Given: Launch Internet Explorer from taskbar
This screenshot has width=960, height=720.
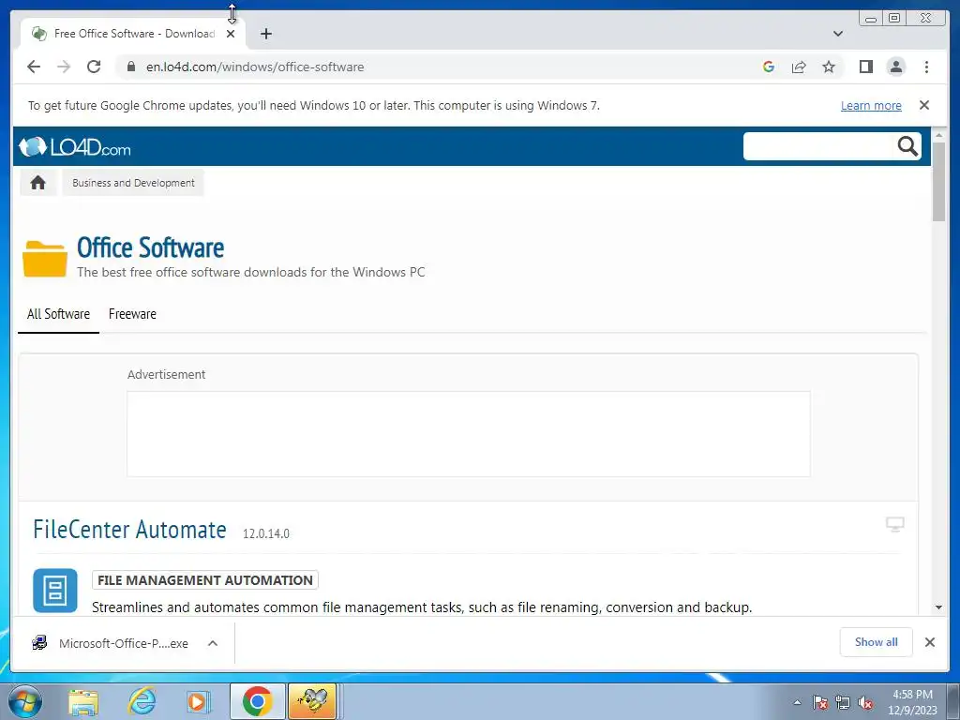Looking at the screenshot, I should pos(142,701).
